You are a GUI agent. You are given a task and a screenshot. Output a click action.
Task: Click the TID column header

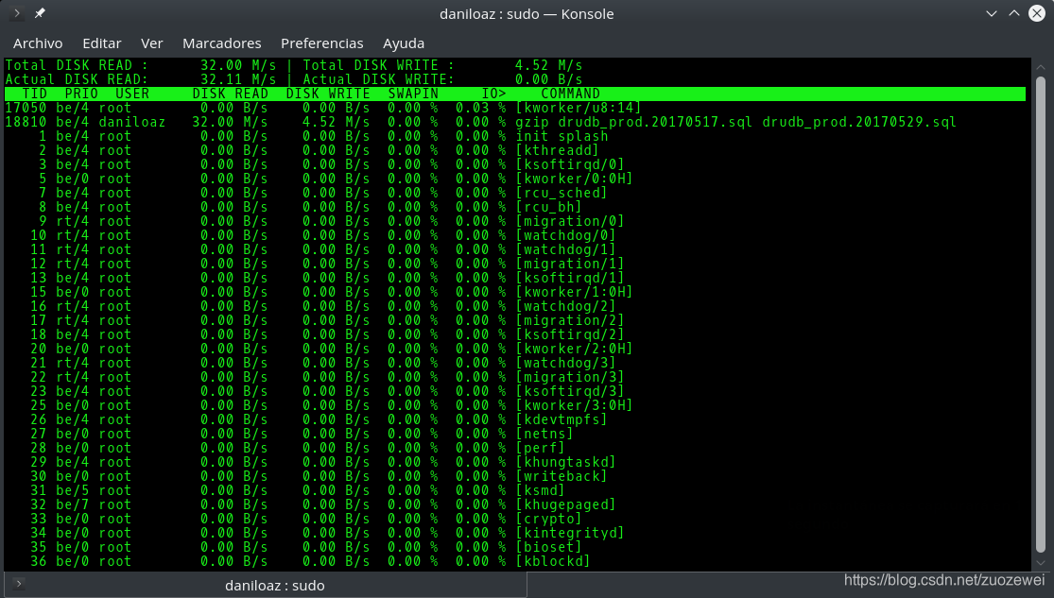point(35,94)
